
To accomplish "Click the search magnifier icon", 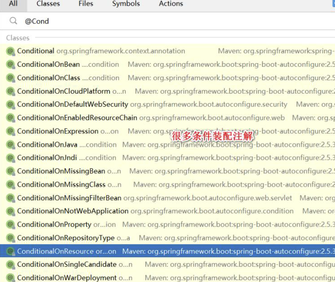I will click(13, 21).
